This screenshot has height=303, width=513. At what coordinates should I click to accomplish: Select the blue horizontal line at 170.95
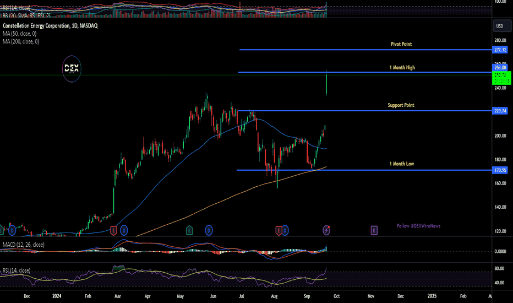364,170
